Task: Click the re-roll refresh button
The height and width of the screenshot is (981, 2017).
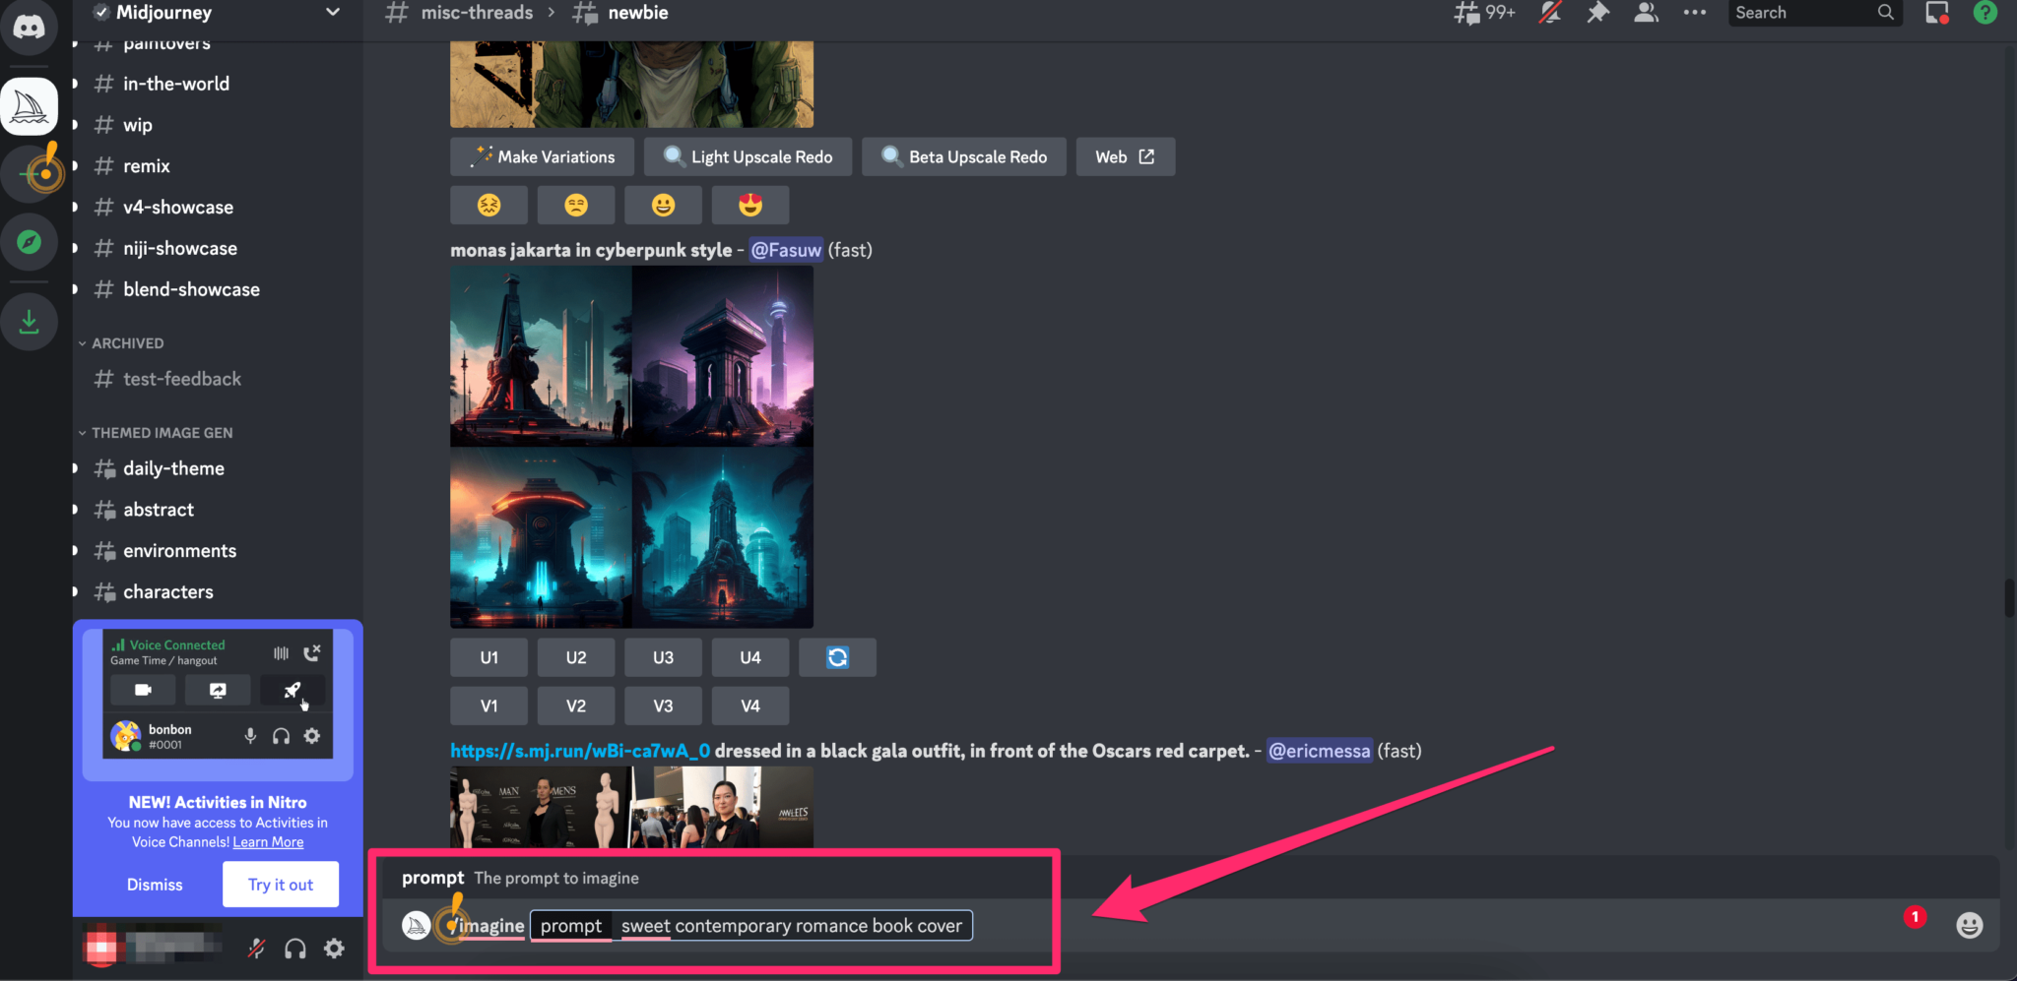Action: (x=837, y=657)
